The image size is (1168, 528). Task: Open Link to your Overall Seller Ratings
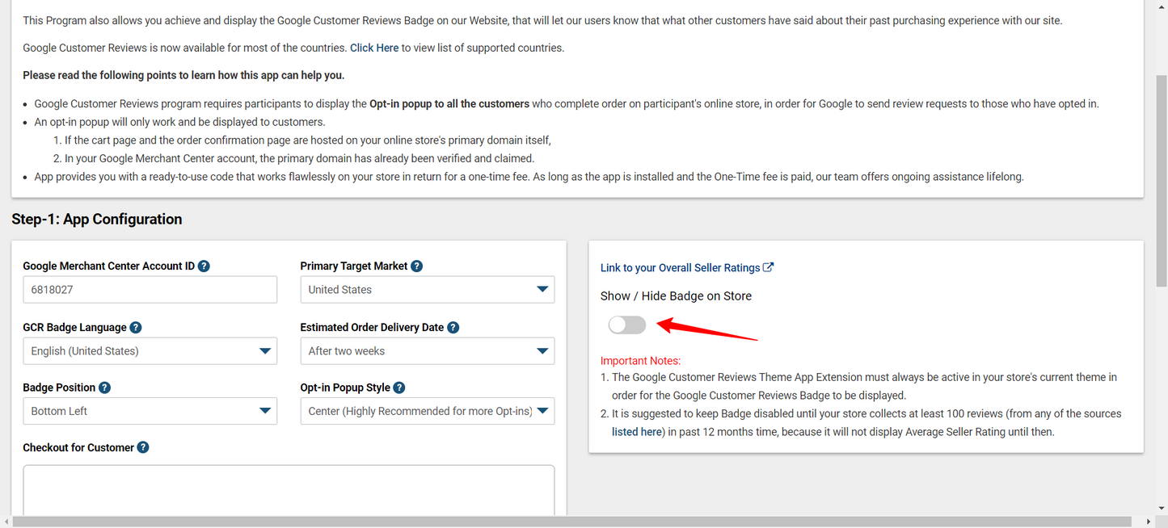coord(680,268)
